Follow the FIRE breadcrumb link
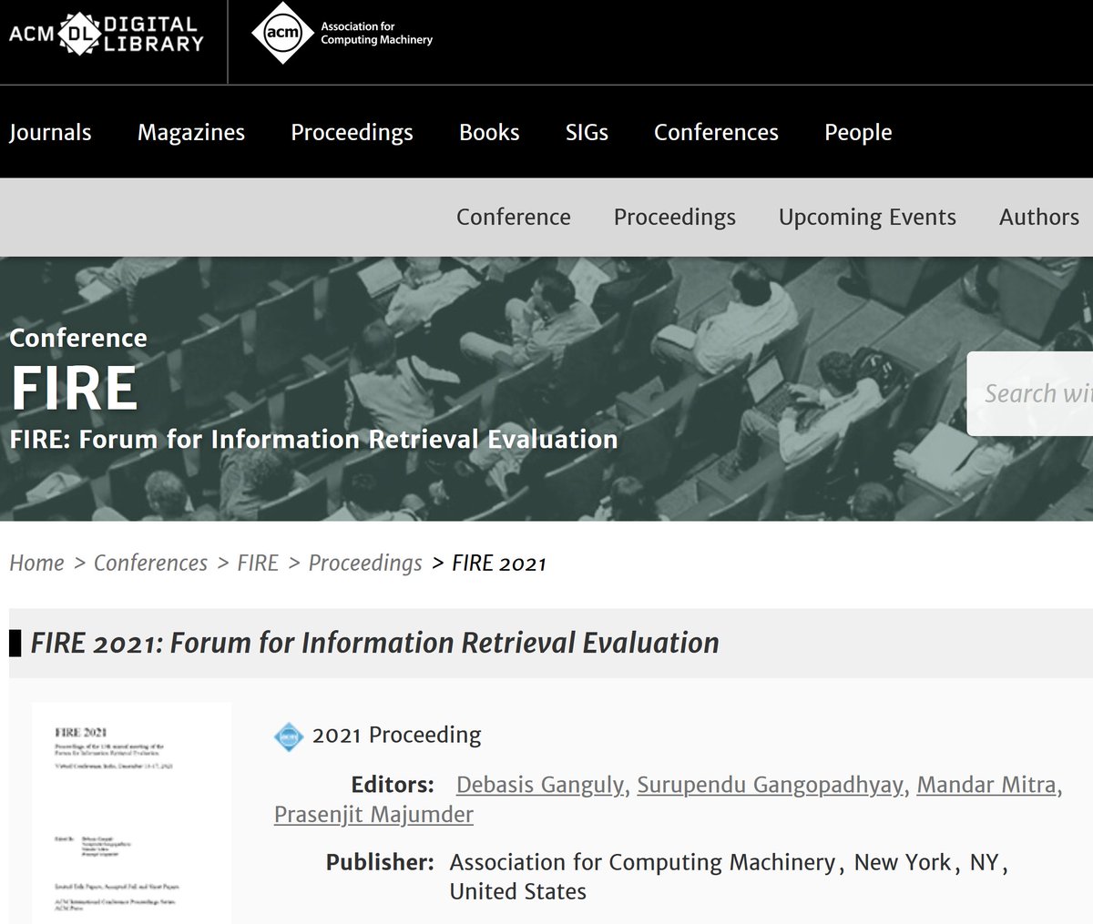The width and height of the screenshot is (1093, 924). (258, 564)
